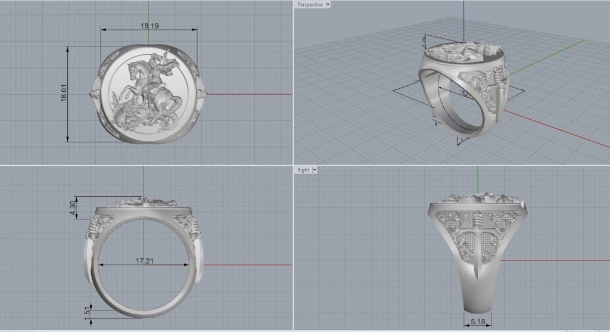Screen dimensions: 610x332
Task: Click the Right viewport title label
Action: pyautogui.click(x=303, y=170)
